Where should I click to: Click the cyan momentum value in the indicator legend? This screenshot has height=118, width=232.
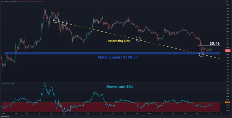pos(12,84)
